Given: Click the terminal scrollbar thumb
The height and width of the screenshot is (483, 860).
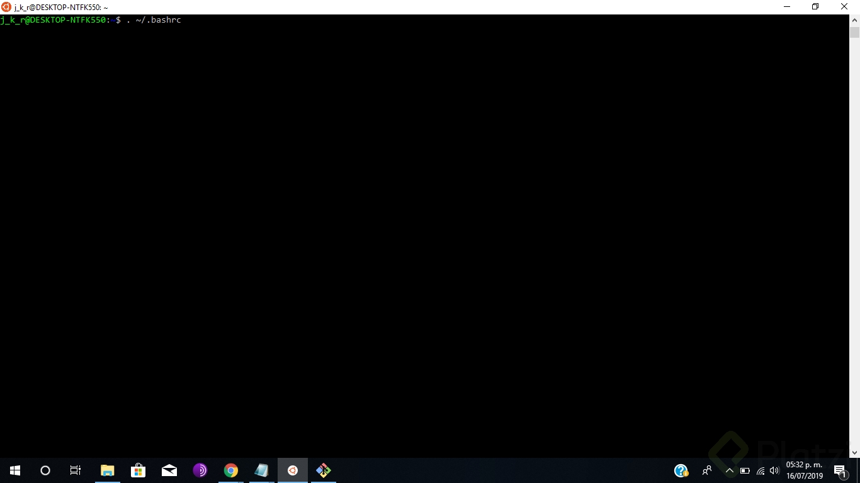Looking at the screenshot, I should (854, 33).
